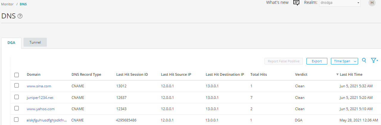381x125 pixels.
Task: Select the DGA tab
Action: [x=11, y=43]
